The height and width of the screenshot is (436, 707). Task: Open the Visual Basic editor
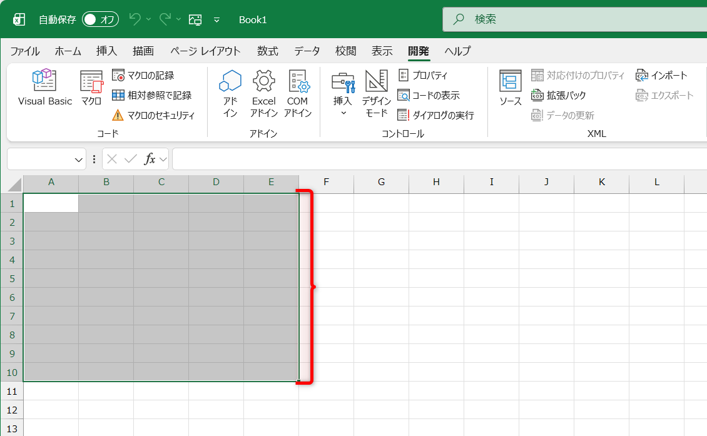(x=44, y=88)
